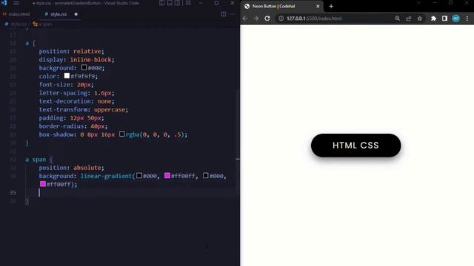Open Chrome three-dot menu
The height and width of the screenshot is (266, 474).
click(467, 18)
